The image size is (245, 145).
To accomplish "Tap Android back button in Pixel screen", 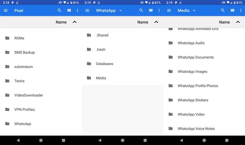I will (18, 140).
